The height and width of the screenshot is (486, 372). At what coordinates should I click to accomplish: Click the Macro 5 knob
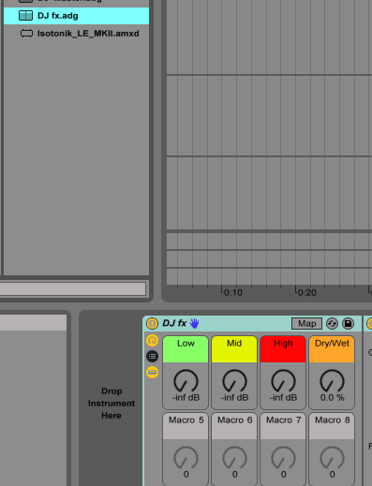pyautogui.click(x=186, y=458)
